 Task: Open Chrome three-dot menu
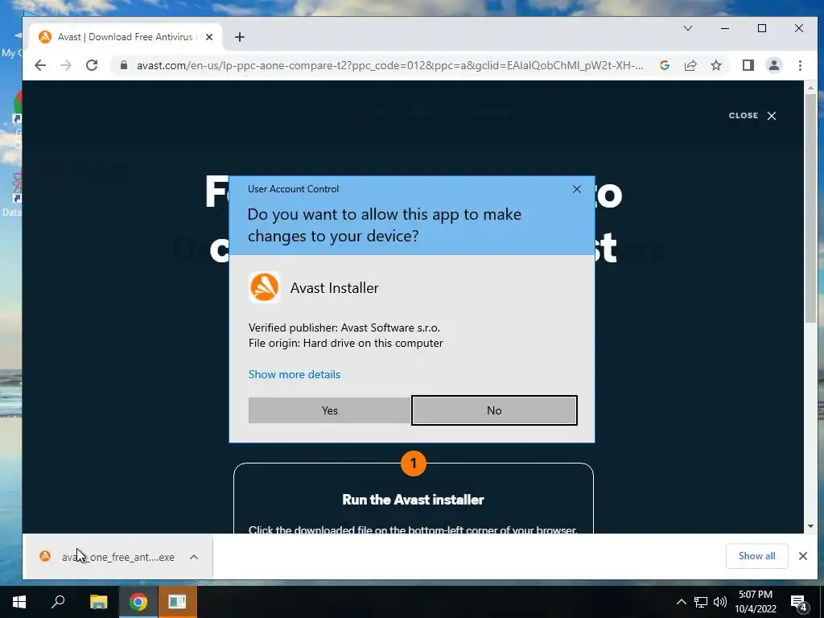click(x=800, y=65)
